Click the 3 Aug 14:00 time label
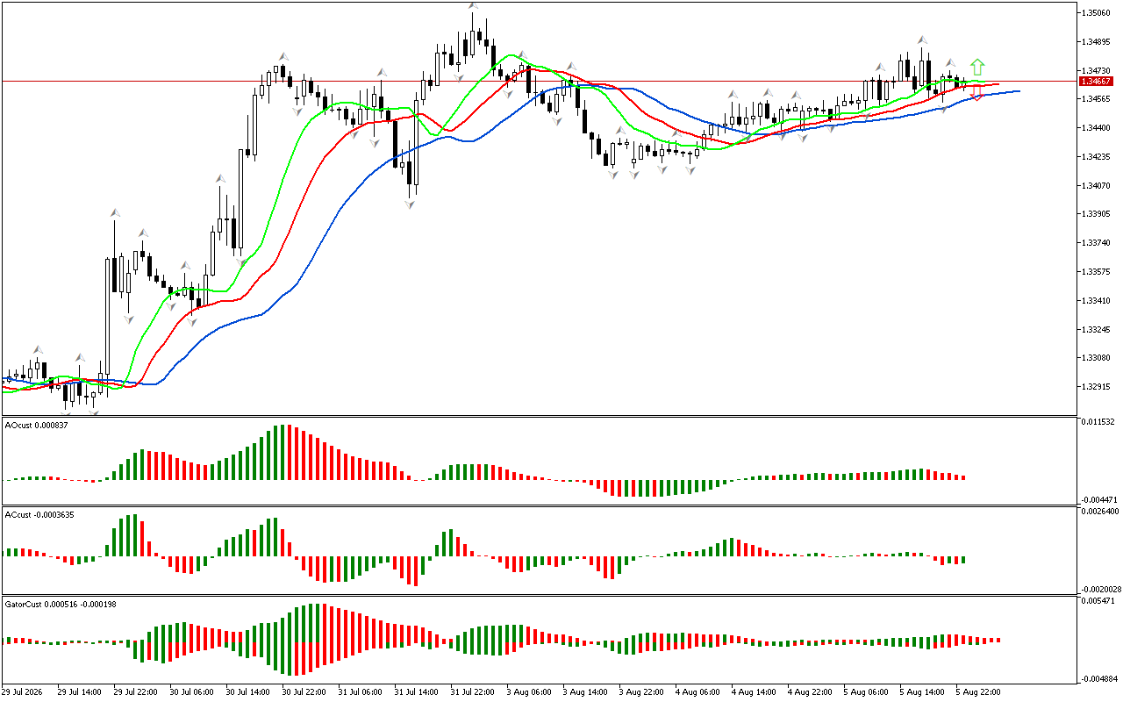The width and height of the screenshot is (1123, 702). pos(585,692)
